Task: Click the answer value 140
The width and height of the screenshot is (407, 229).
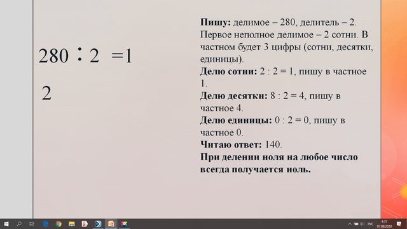Action: click(x=273, y=144)
